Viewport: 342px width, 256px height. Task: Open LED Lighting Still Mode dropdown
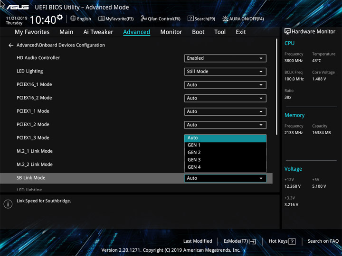[x=225, y=72]
